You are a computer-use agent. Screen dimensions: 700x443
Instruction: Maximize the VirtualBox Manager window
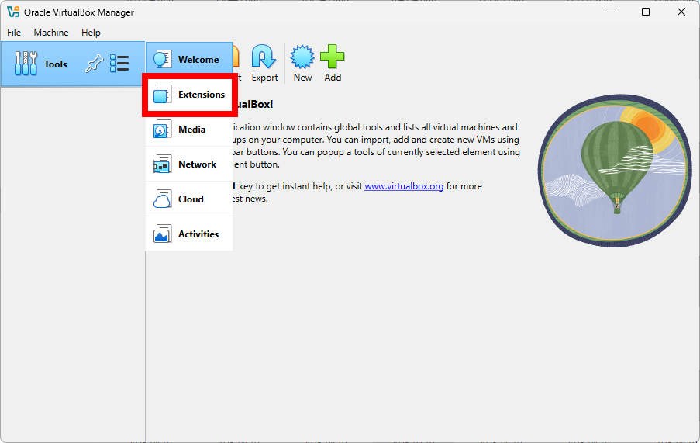[646, 12]
